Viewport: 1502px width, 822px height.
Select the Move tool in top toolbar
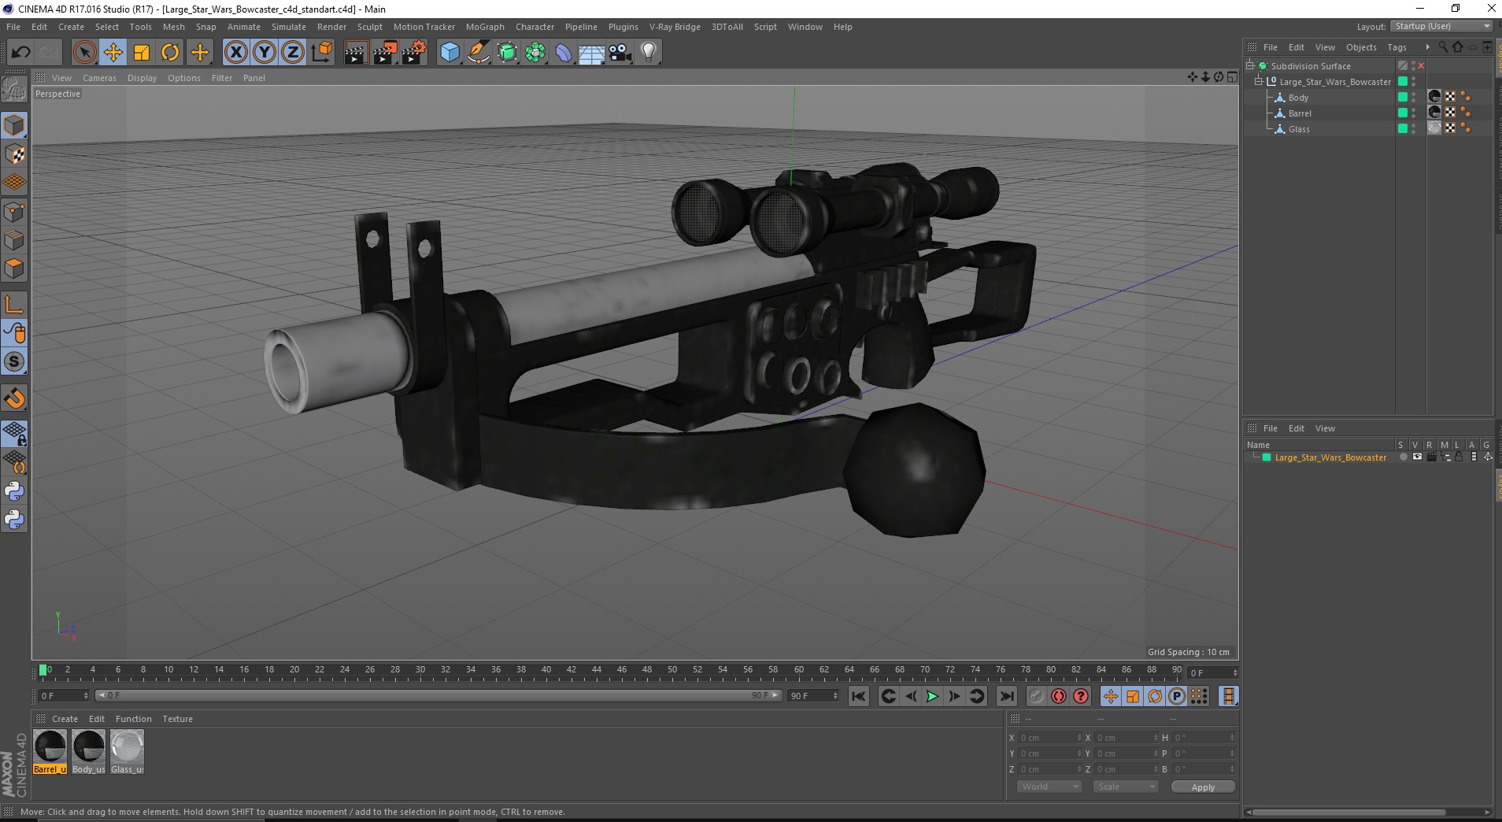coord(113,53)
